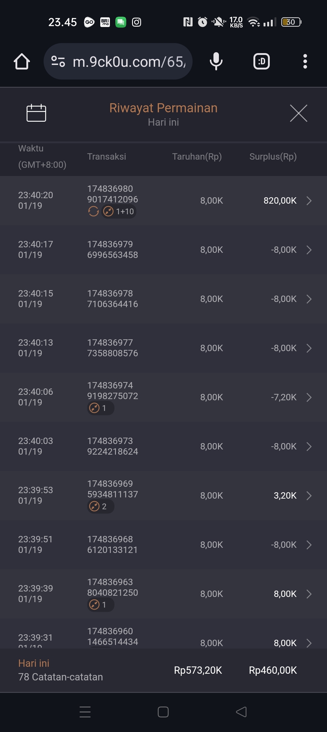Open details chevron for 3,20K surplus

[309, 496]
